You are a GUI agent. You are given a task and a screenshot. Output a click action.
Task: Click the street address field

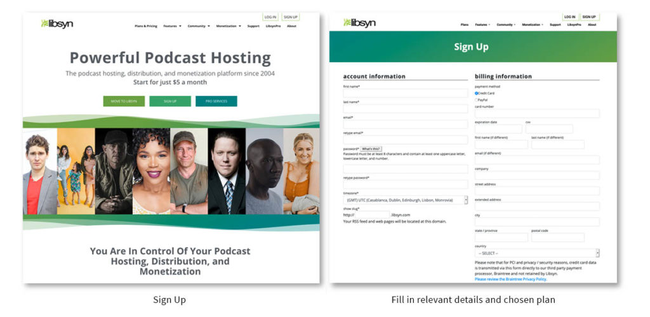point(537,191)
